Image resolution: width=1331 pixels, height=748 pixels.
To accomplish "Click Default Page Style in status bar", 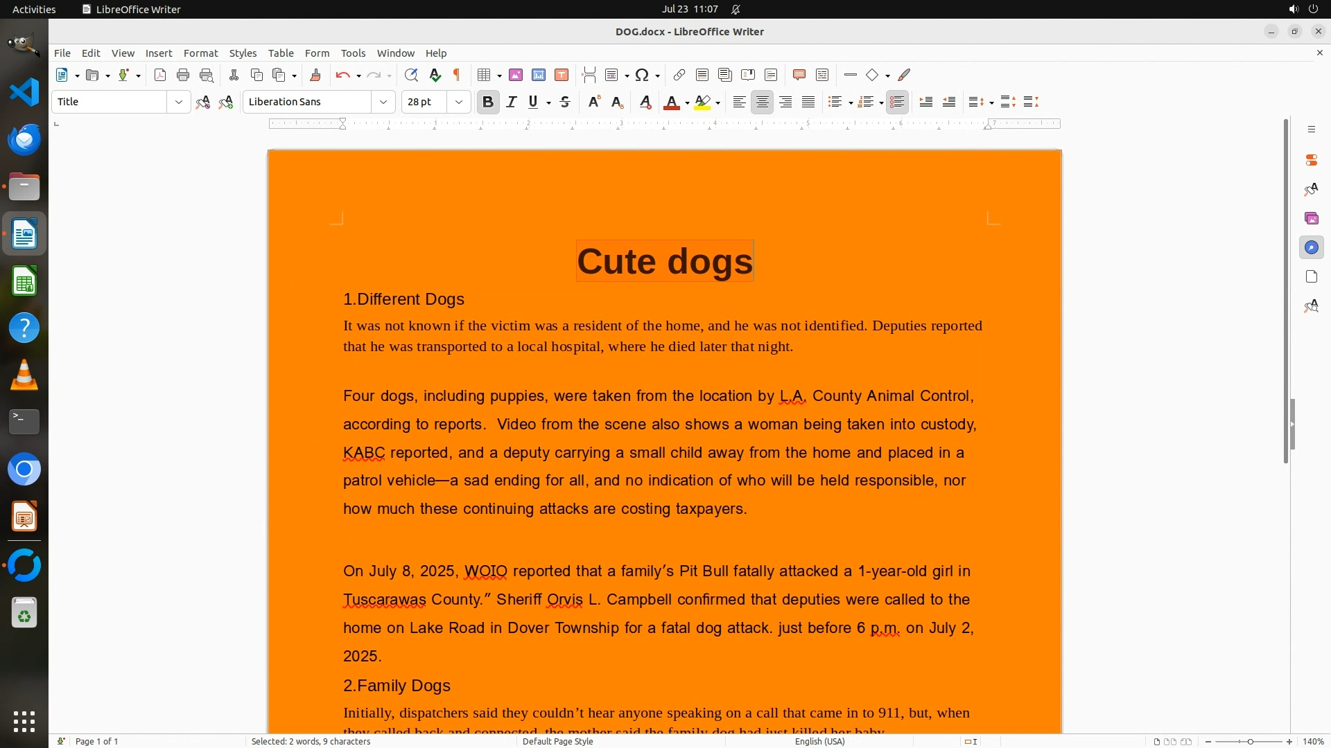I will 557,741.
